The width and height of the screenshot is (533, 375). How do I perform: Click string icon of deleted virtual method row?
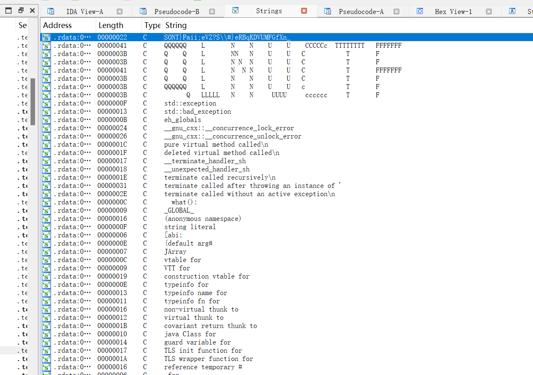47,153
